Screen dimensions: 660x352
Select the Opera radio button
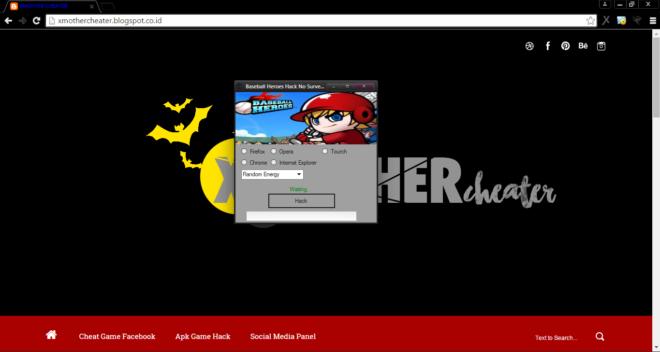274,151
